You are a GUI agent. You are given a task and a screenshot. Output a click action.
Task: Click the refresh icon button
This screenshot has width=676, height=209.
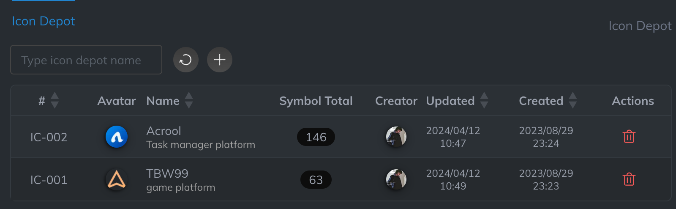185,60
